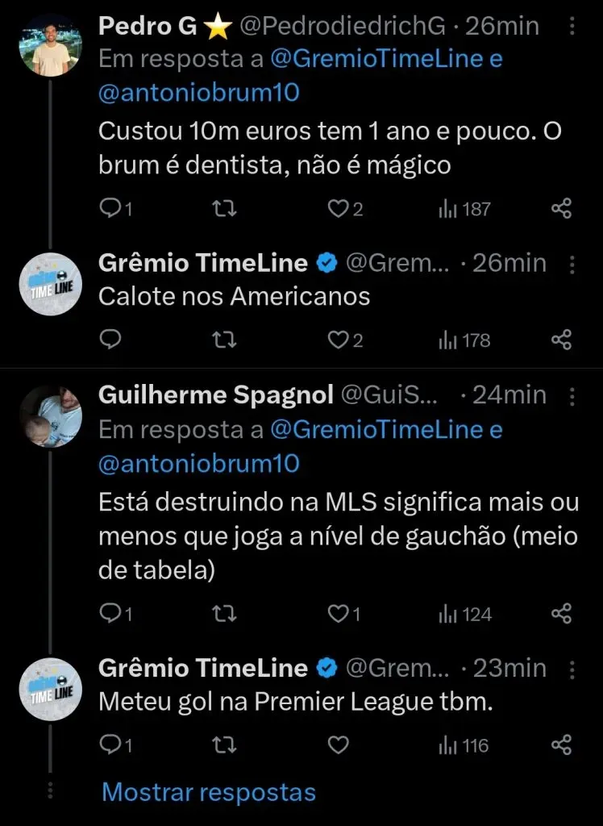Open more options on Guilherme Spagnol's tweet
The image size is (603, 826).
572,395
